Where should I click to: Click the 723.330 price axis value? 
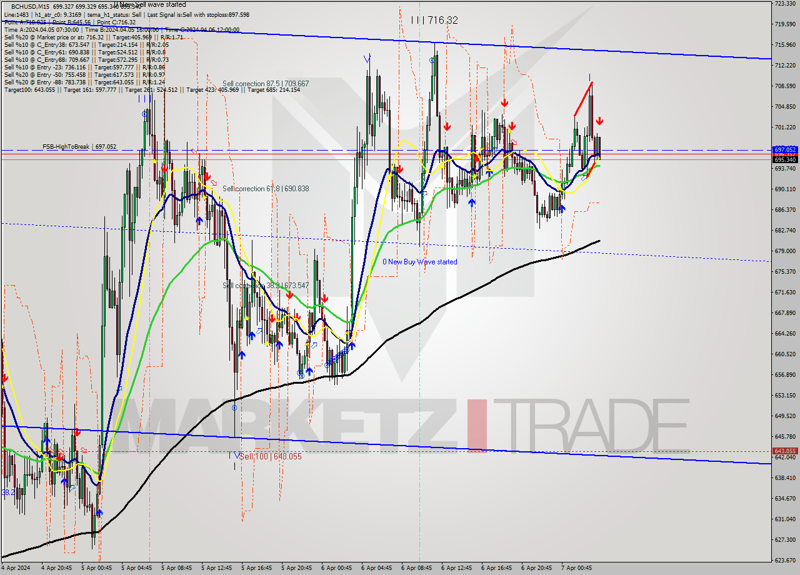click(x=785, y=4)
